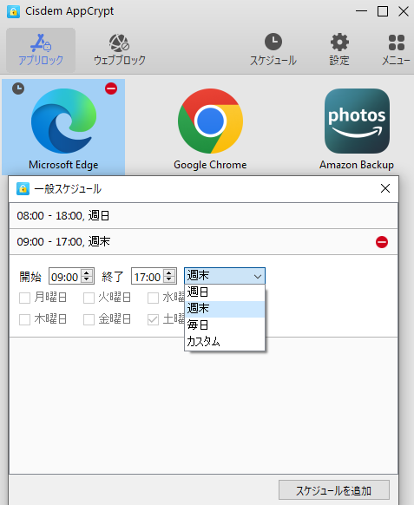The width and height of the screenshot is (414, 505).
Task: Toggle the 木曜日 checkbox
Action: click(x=25, y=320)
